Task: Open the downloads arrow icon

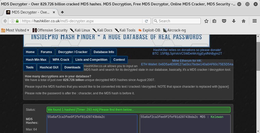Action: click(234, 21)
